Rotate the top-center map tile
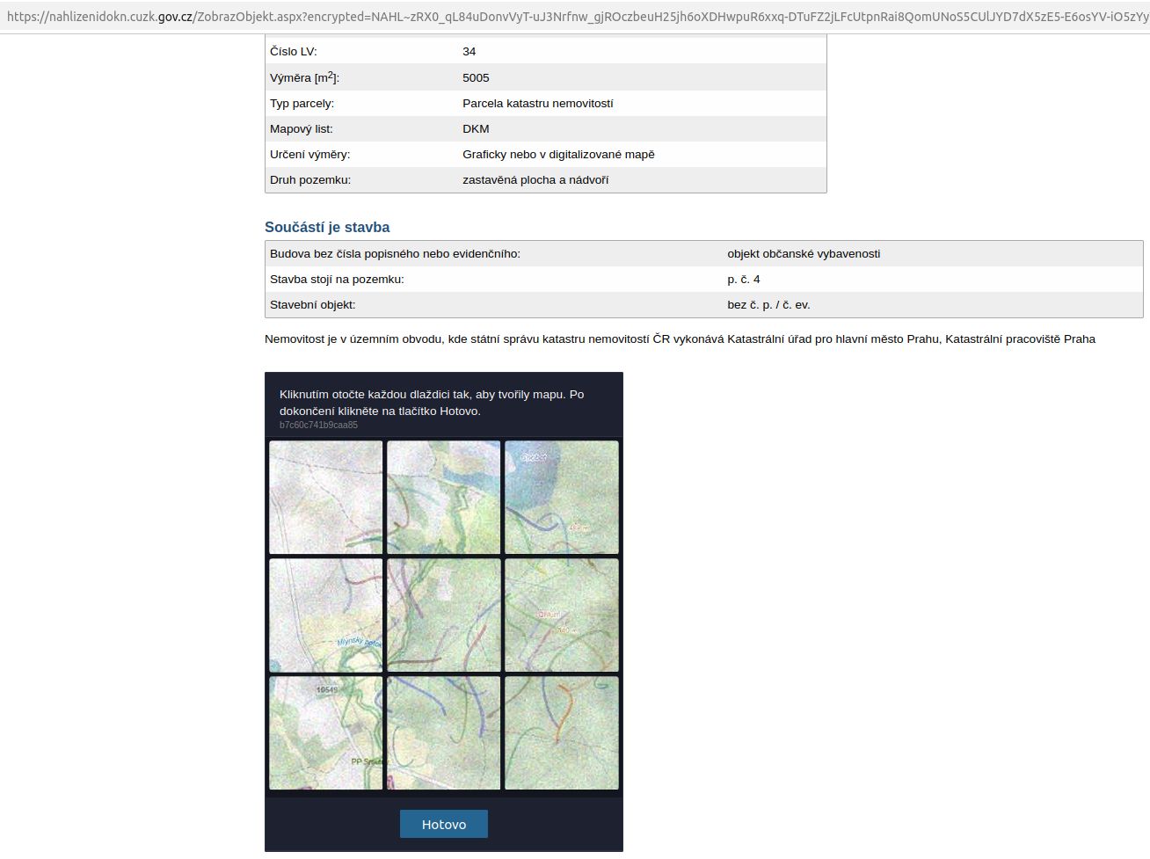The width and height of the screenshot is (1150, 859). 444,498
